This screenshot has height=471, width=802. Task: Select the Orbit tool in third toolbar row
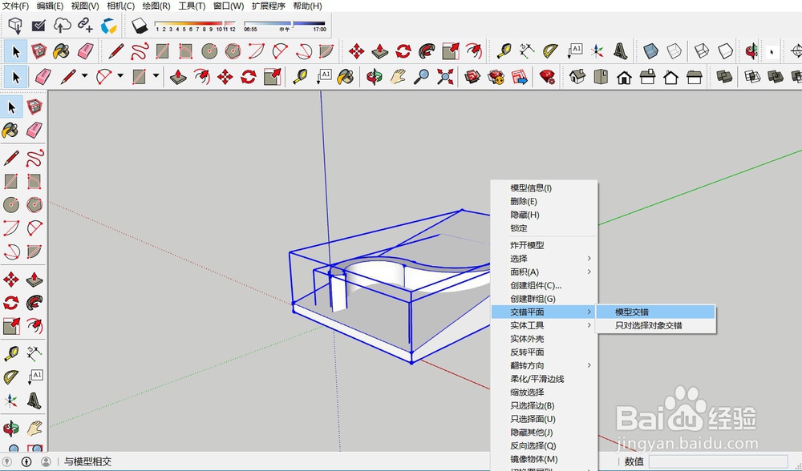point(374,77)
